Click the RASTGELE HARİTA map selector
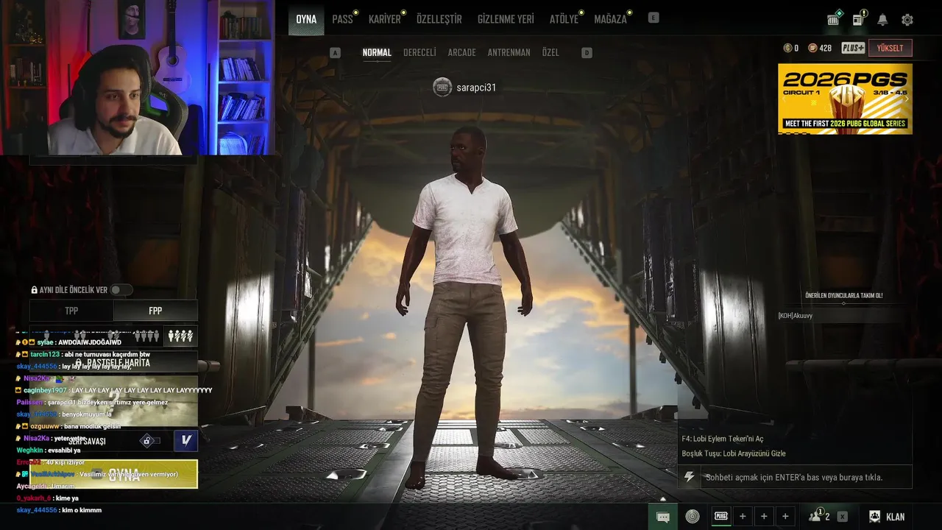The image size is (942, 530). tap(113, 363)
